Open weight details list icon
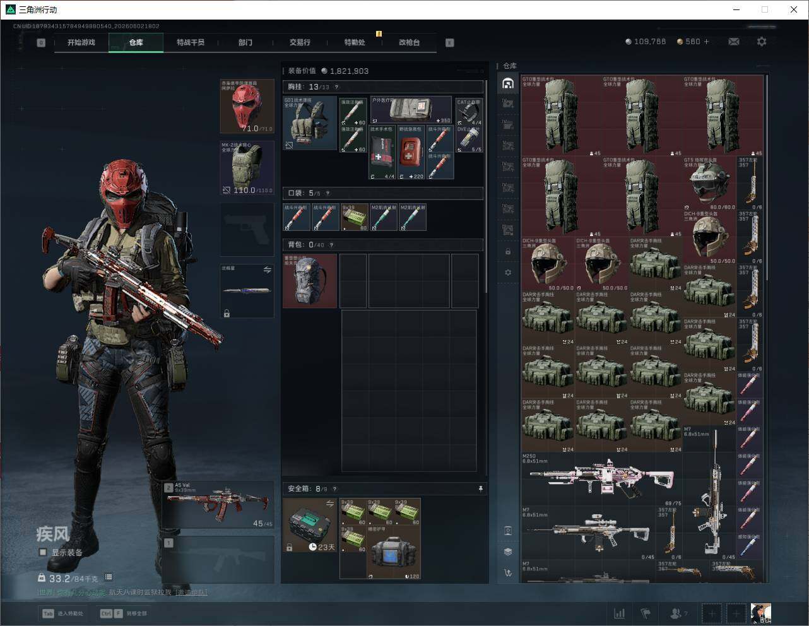The height and width of the screenshot is (626, 809). [x=109, y=577]
